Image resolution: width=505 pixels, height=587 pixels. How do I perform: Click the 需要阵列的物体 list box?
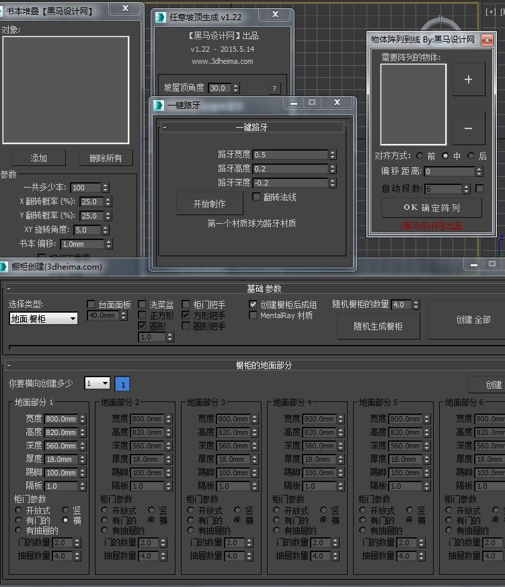click(x=414, y=104)
